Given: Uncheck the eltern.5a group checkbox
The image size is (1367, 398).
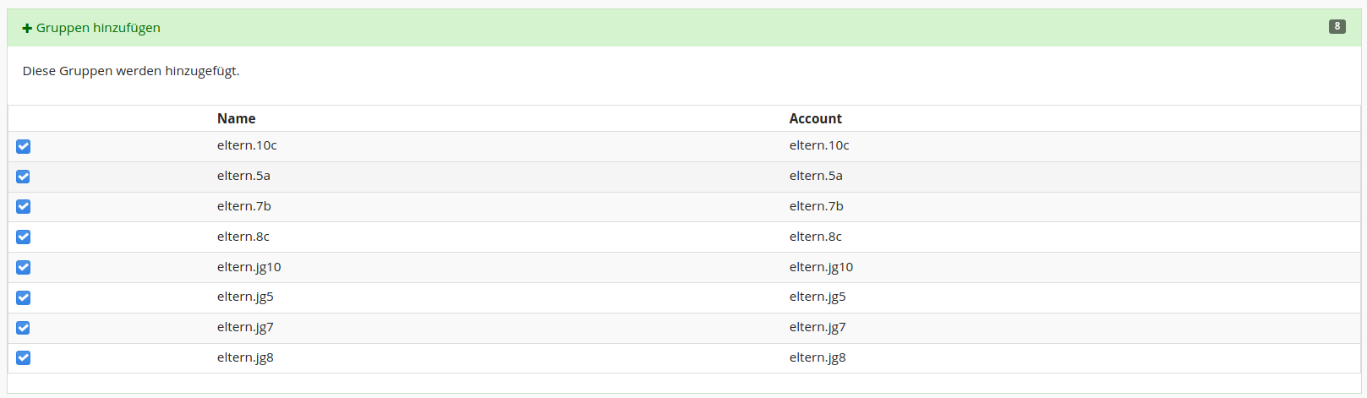Looking at the screenshot, I should pos(24,177).
